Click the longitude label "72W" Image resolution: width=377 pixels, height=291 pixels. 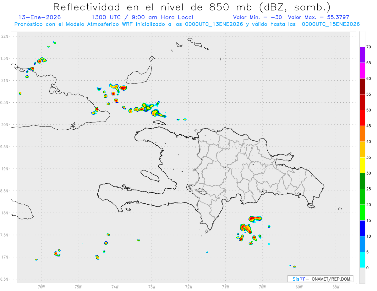pos(188,287)
